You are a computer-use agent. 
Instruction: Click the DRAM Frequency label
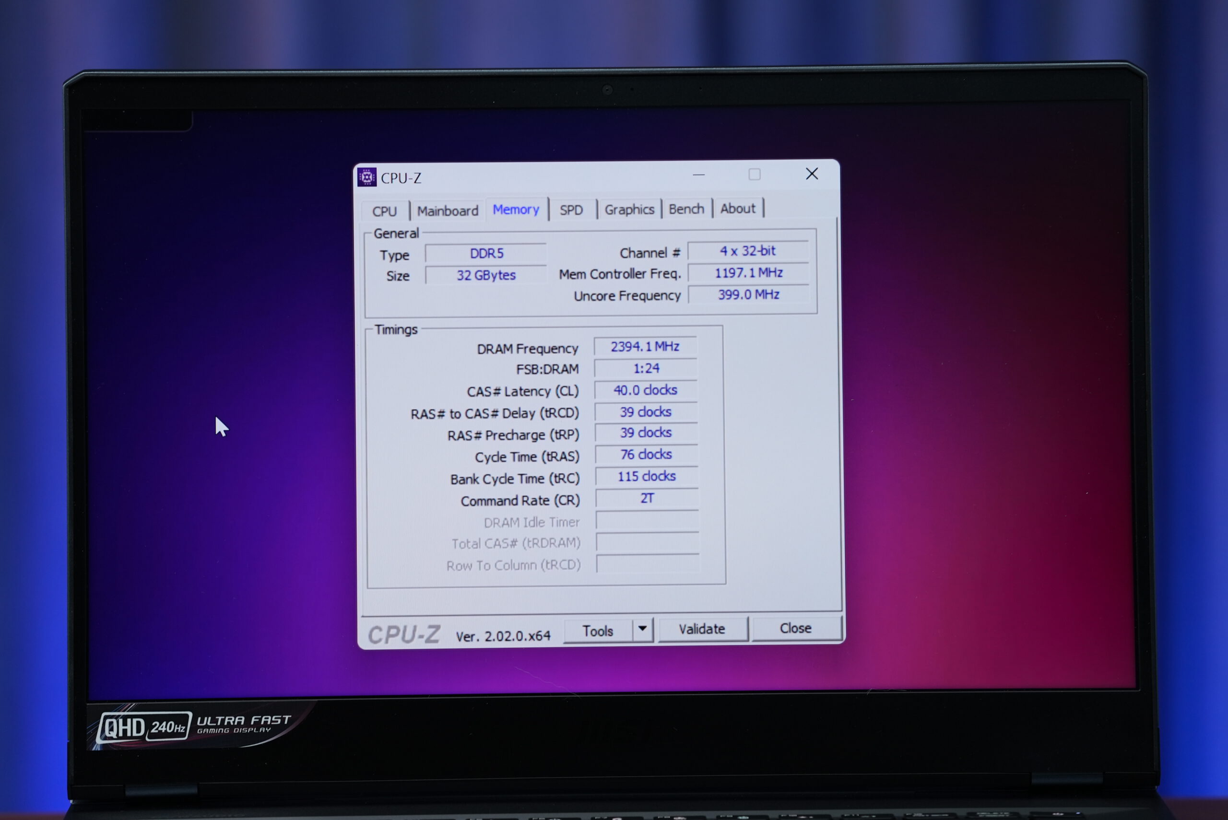click(527, 349)
